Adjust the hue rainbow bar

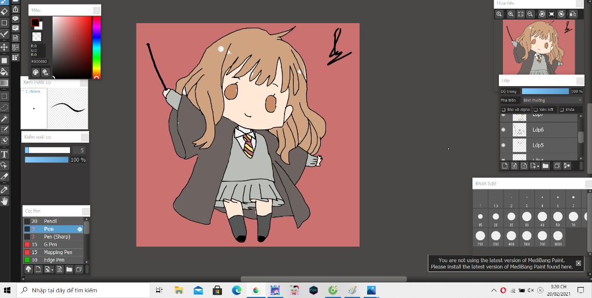point(97,47)
